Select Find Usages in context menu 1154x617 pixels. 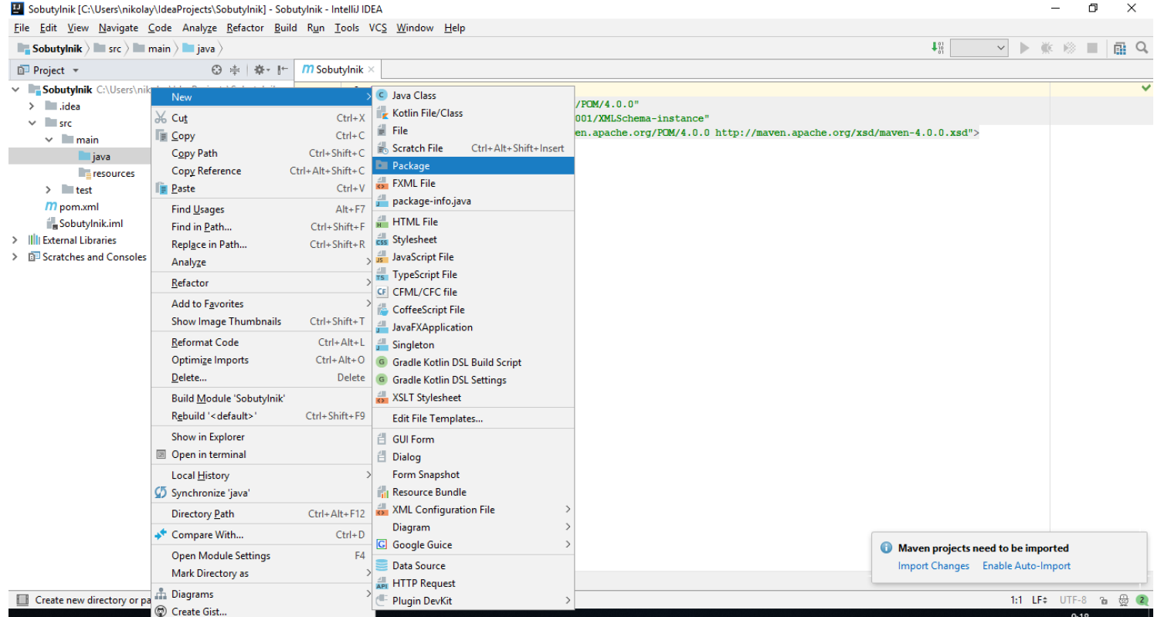point(261,209)
